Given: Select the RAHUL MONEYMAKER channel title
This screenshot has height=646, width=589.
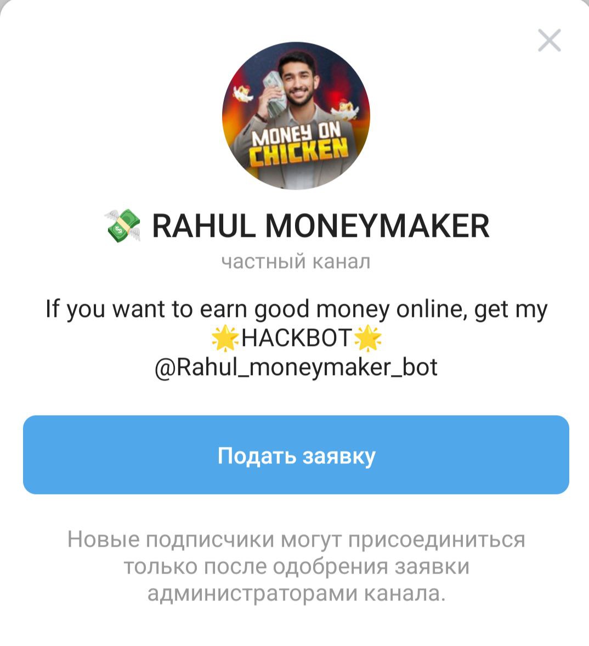Looking at the screenshot, I should 321,226.
